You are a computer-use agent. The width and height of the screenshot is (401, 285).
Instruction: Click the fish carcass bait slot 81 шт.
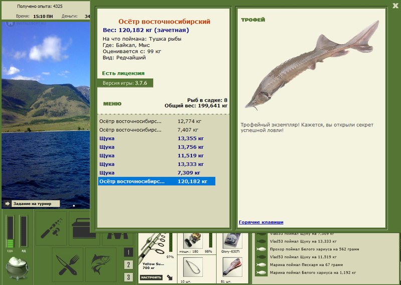point(232,267)
